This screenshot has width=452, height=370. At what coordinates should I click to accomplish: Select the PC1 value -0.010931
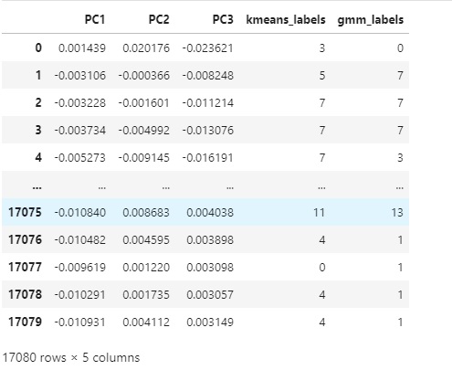tap(80, 322)
